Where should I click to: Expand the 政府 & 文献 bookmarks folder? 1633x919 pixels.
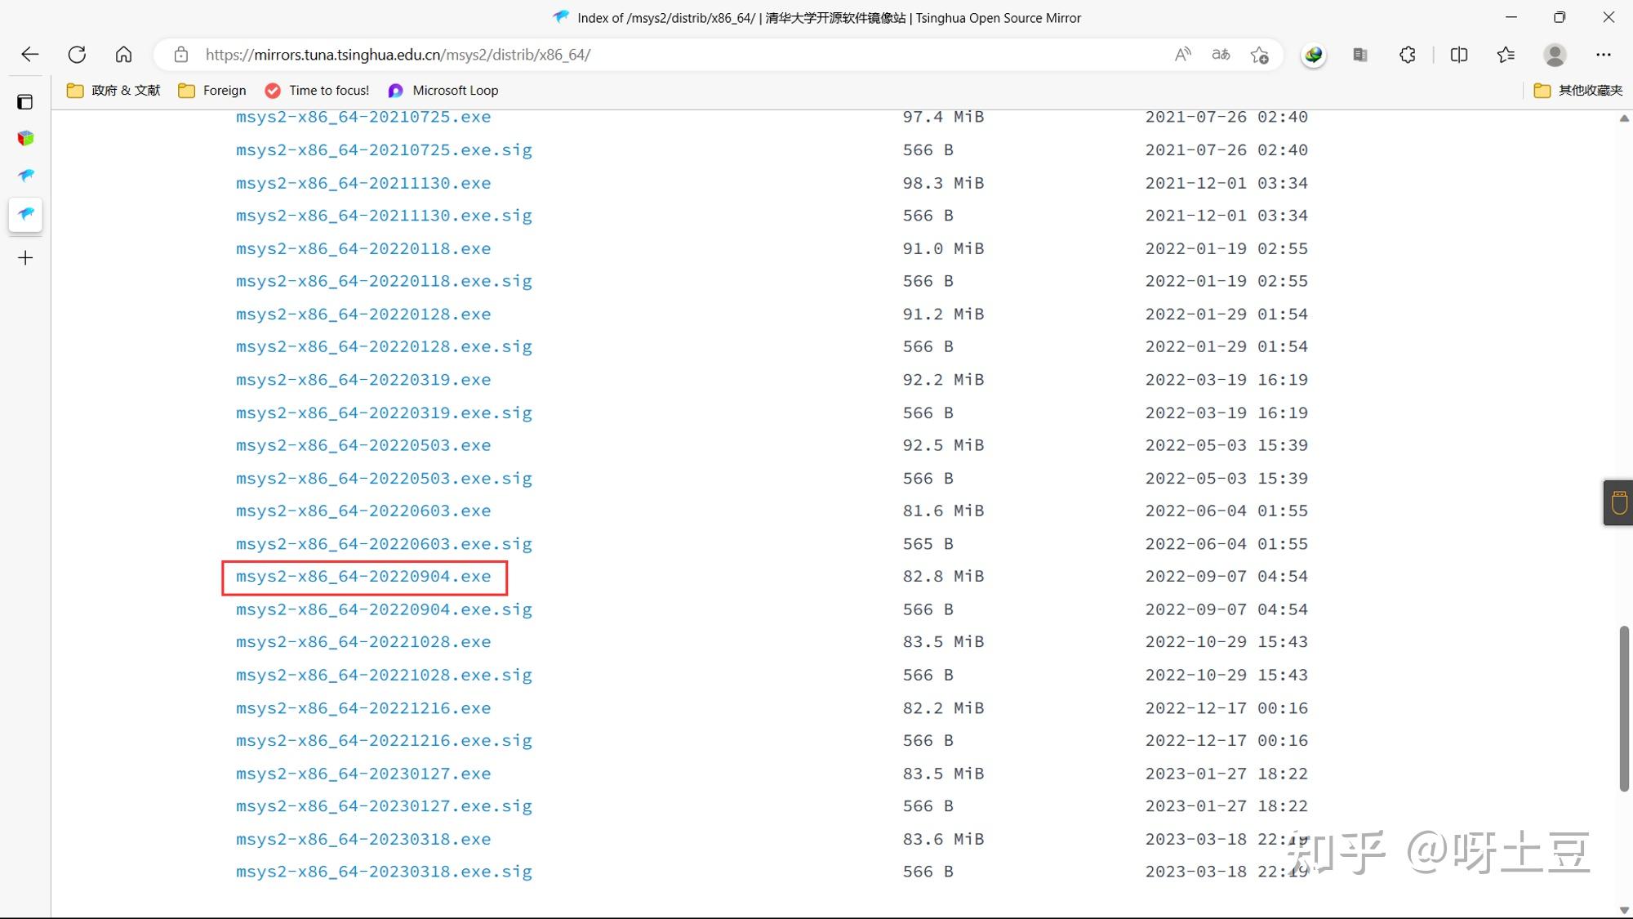coord(113,91)
